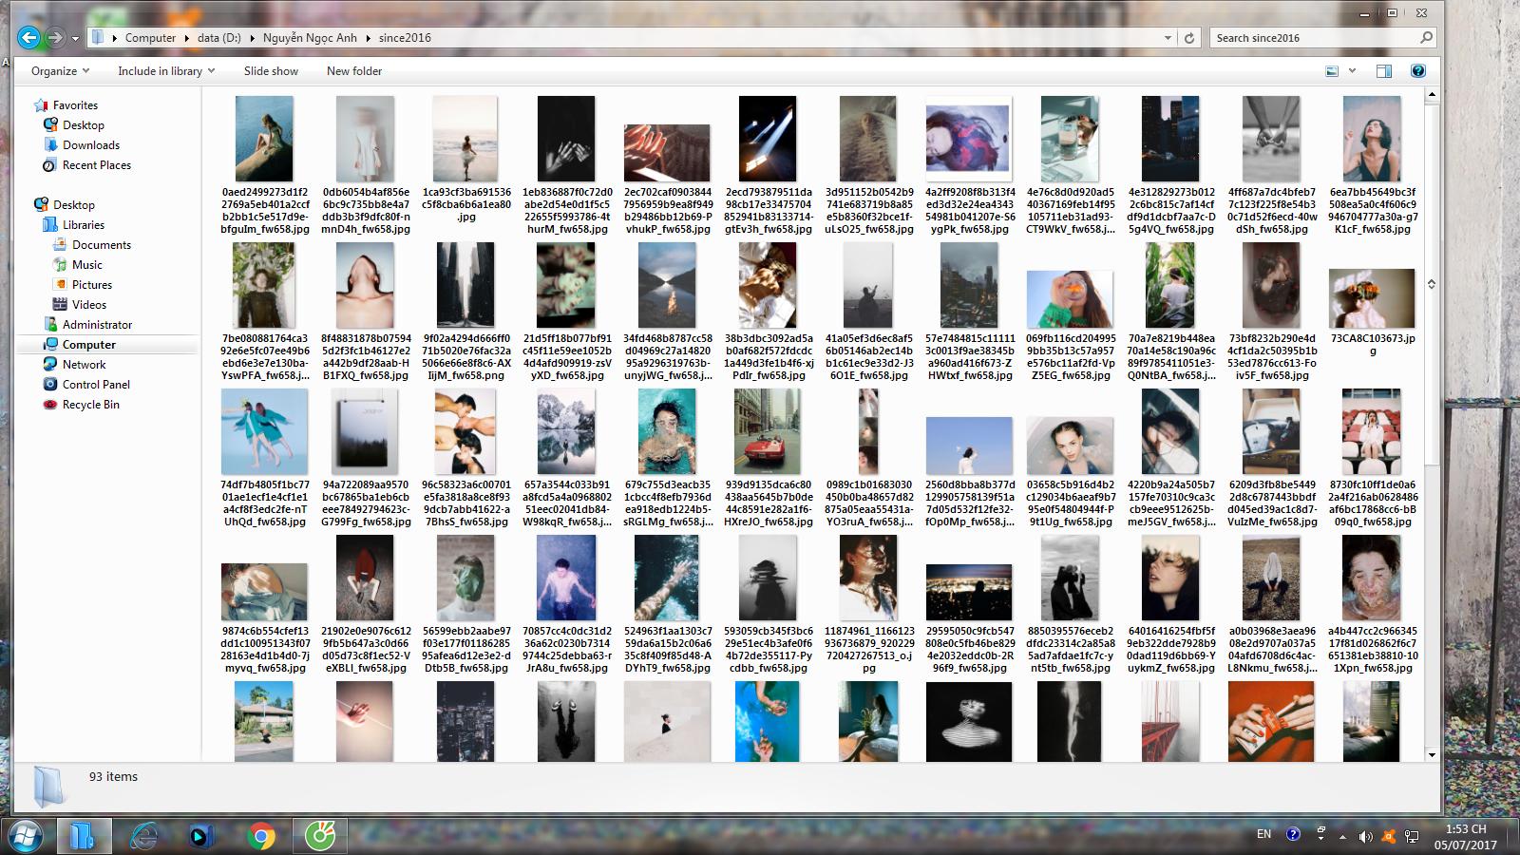Image resolution: width=1520 pixels, height=855 pixels.
Task: Click the volume speaker tray icon
Action: (1365, 836)
